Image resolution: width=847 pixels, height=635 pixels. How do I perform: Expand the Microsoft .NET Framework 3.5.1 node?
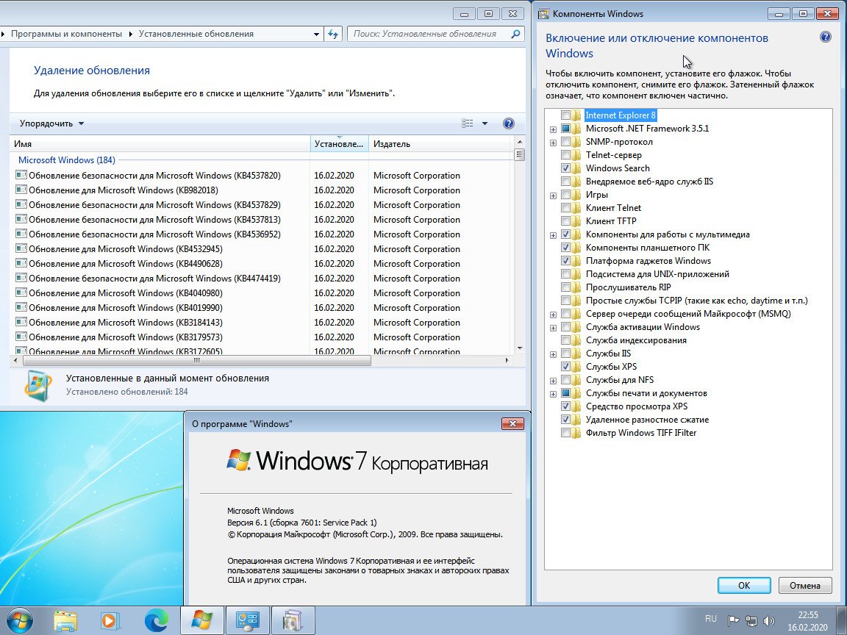point(553,129)
